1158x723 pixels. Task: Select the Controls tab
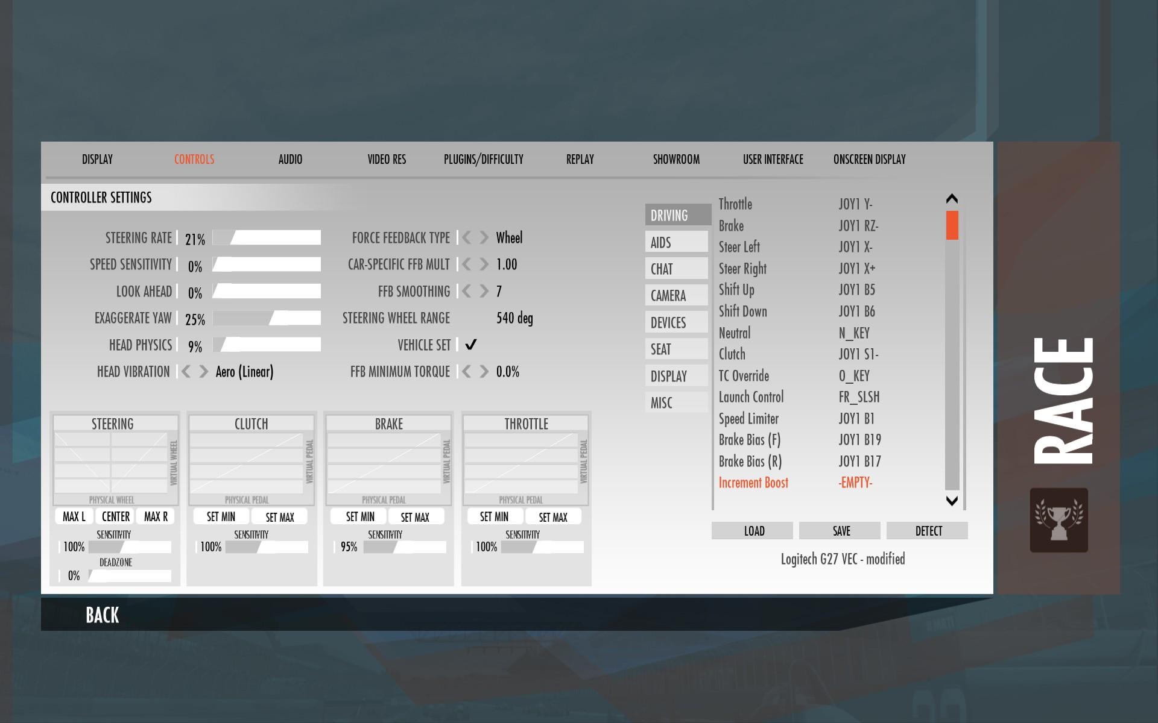194,160
